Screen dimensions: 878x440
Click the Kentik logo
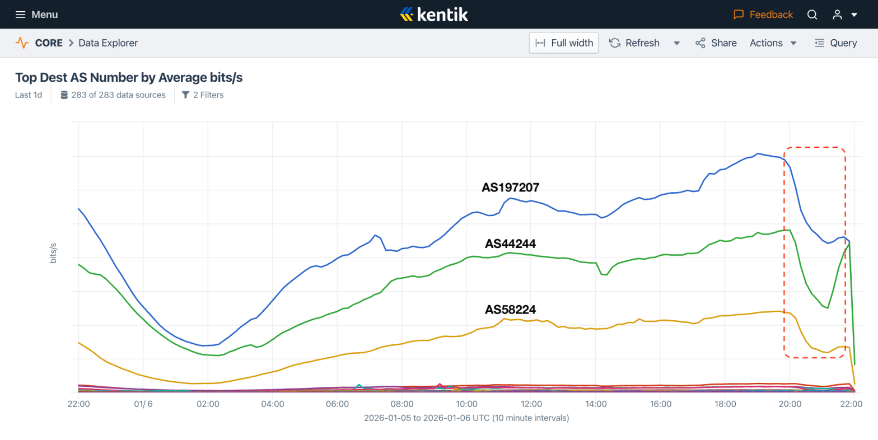pos(434,14)
